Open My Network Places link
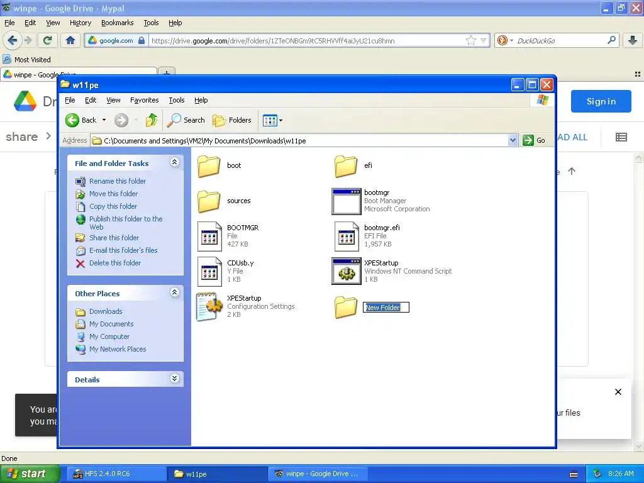This screenshot has height=483, width=644. pos(118,350)
